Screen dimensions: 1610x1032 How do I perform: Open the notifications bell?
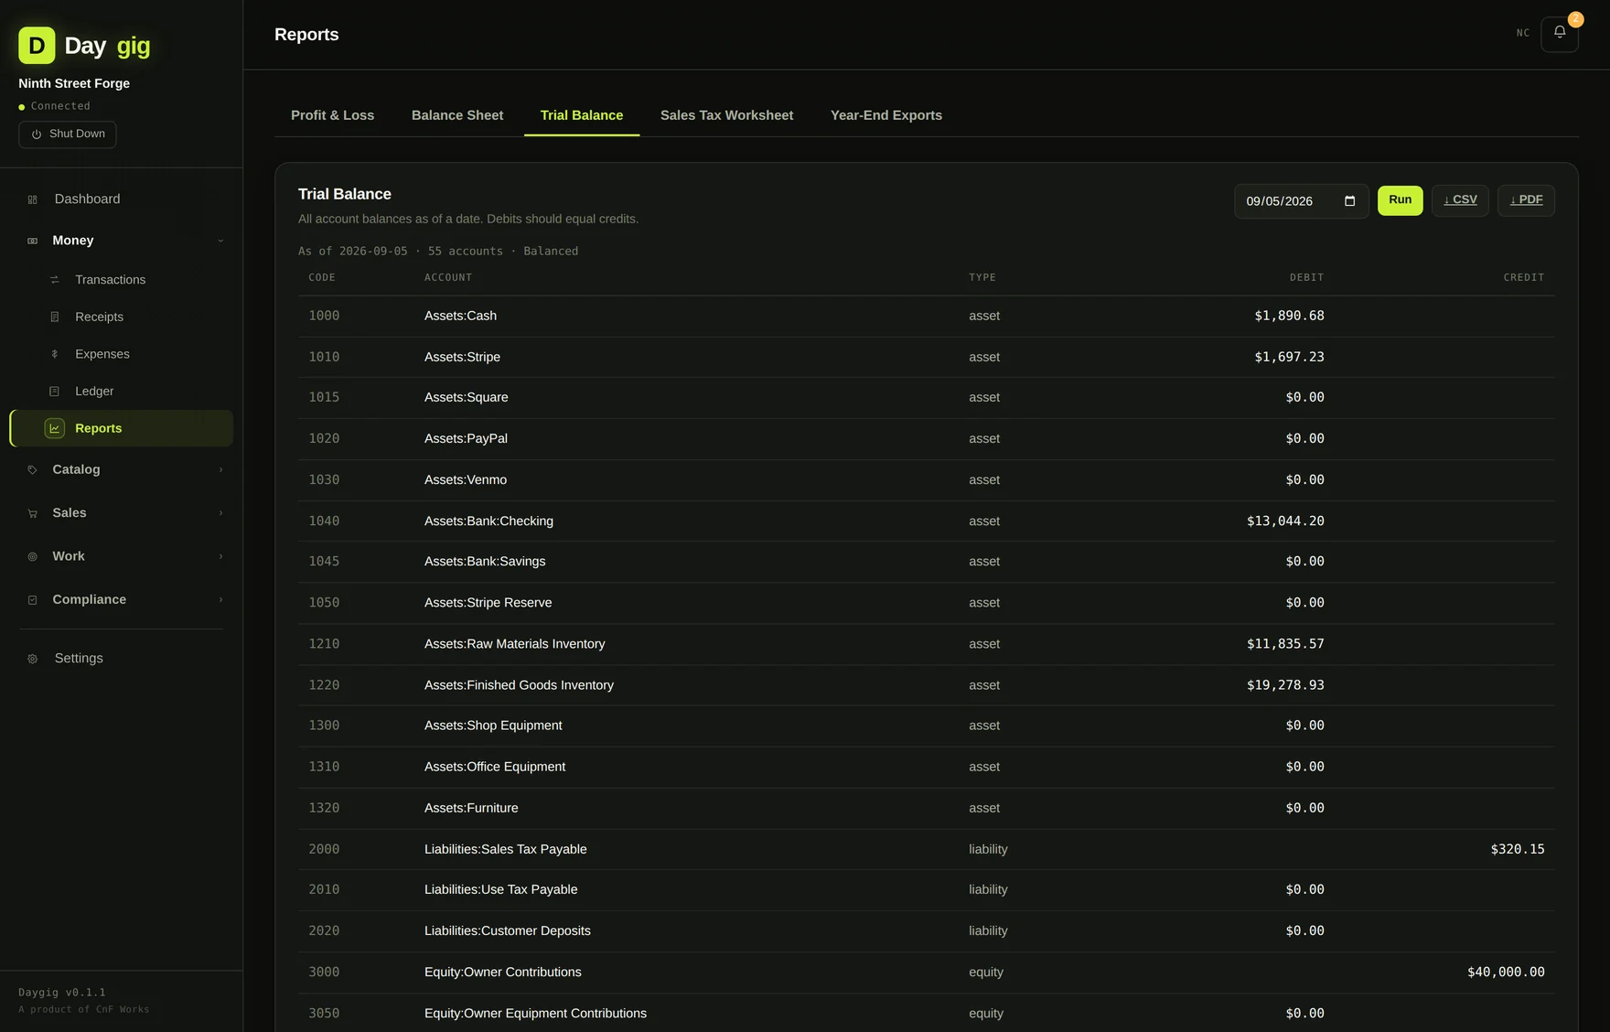pos(1560,34)
